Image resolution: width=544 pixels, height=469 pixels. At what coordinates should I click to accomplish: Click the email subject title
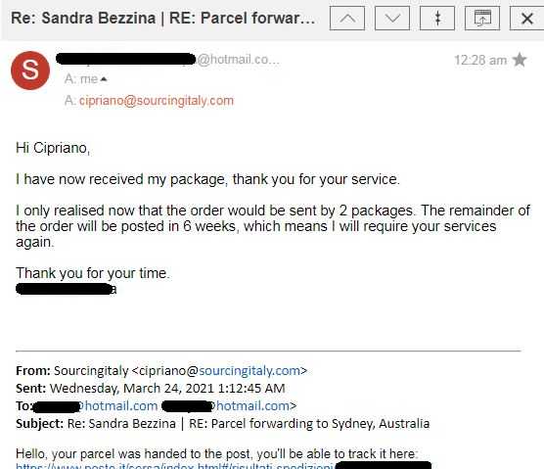(x=163, y=18)
